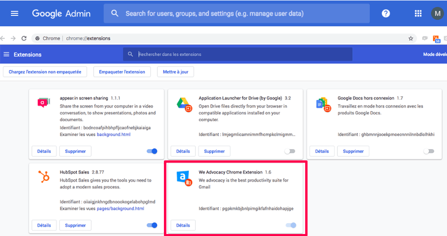Disable the HubSpot Sales extension toggle
The width and height of the screenshot is (447, 236).
152,225
